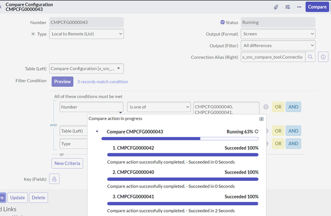The image size is (331, 216).
Task: Open the 3 records match condition link
Action: [102, 81]
